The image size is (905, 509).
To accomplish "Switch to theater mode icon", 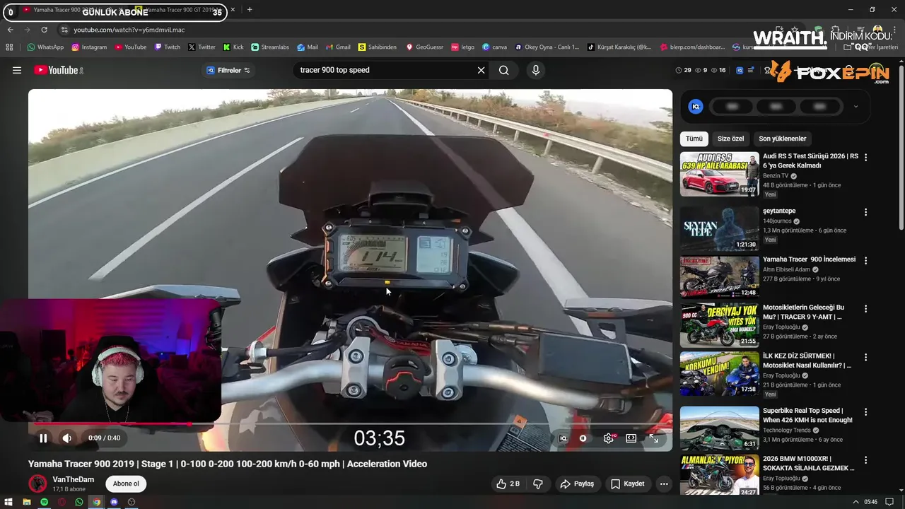I will pyautogui.click(x=631, y=438).
